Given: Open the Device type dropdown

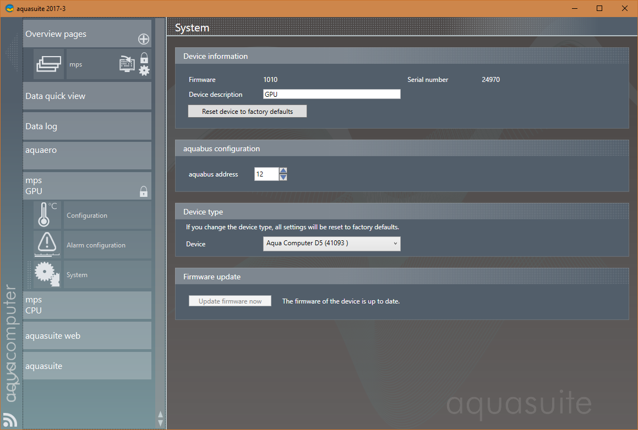Looking at the screenshot, I should pos(332,244).
